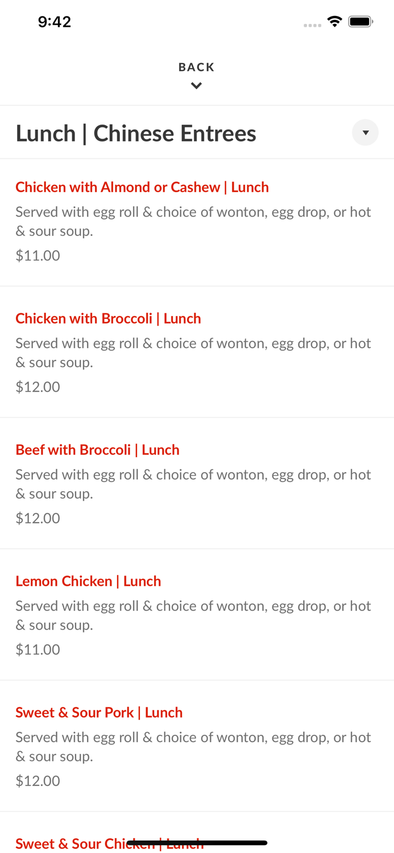Tap the home indicator bar at bottom
The width and height of the screenshot is (394, 853).
(x=197, y=843)
